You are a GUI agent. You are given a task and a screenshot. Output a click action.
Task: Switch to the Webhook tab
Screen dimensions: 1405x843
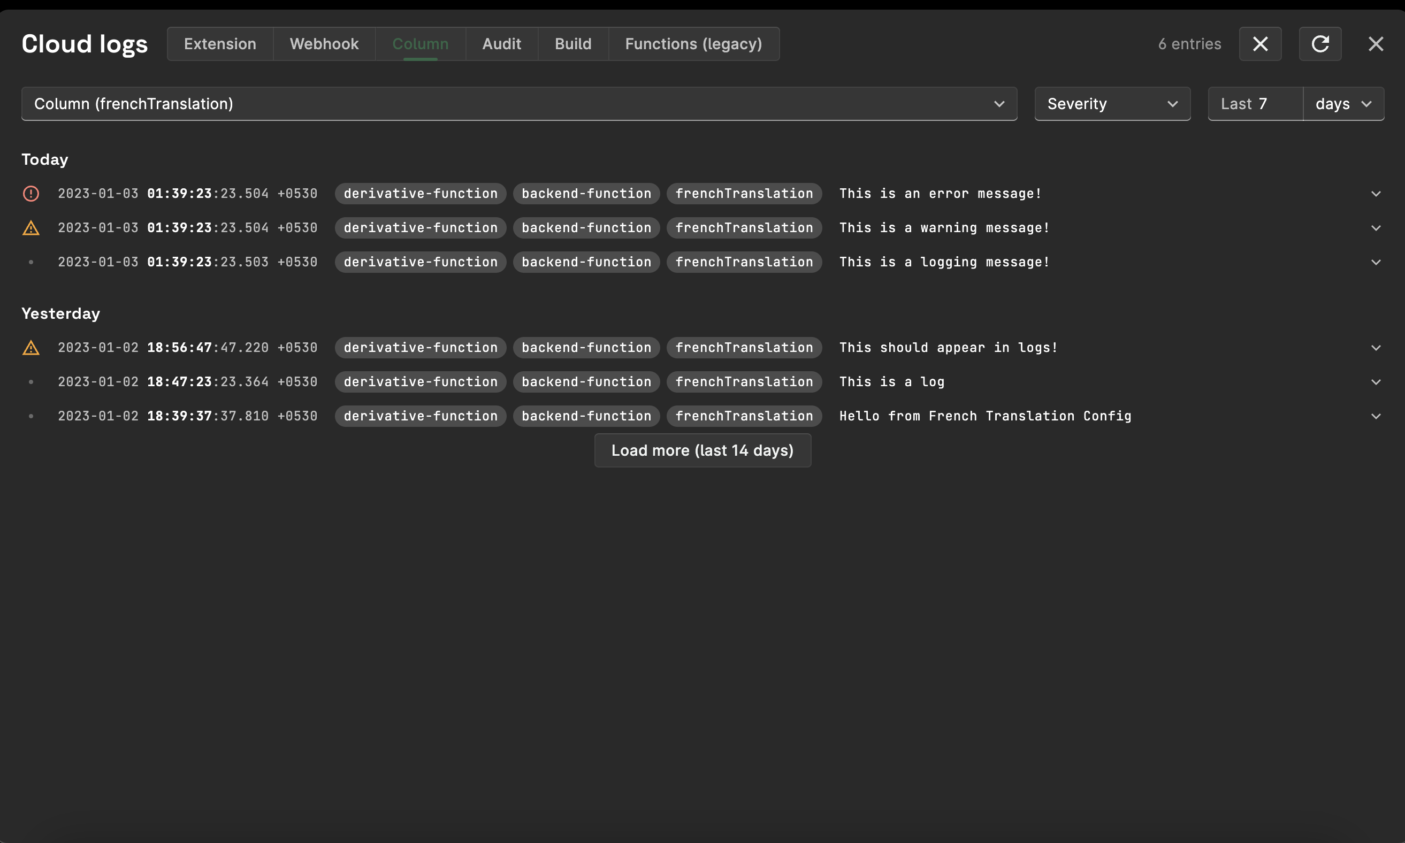pos(324,44)
